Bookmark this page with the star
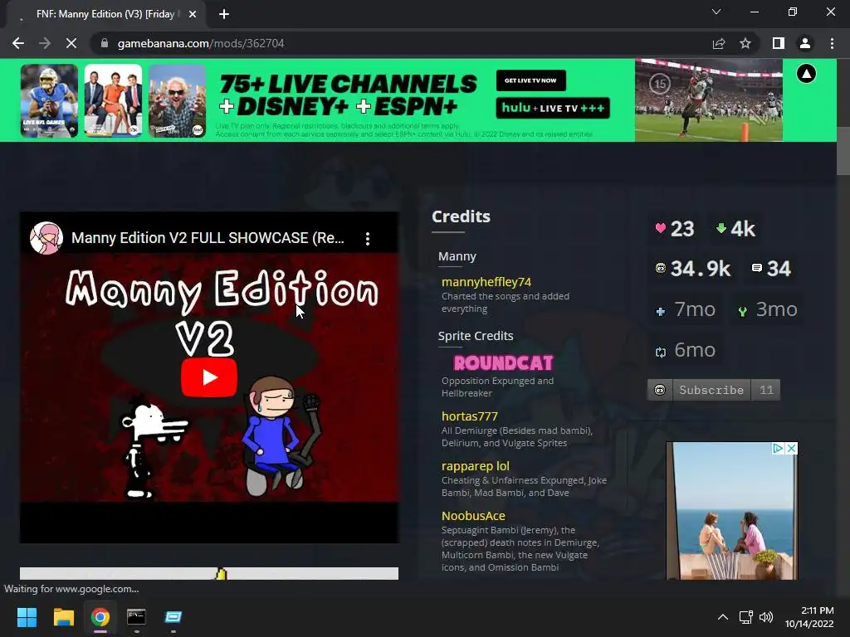 pos(745,43)
